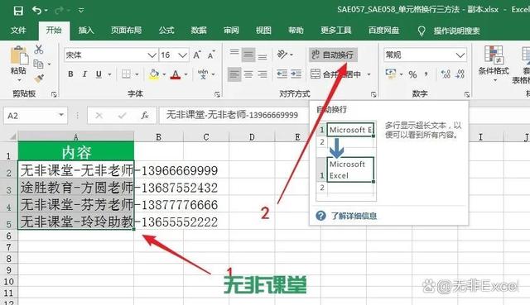Image resolution: width=530 pixels, height=305 pixels.
Task: Click the 操作说明搜索 search box
Action: 456,31
